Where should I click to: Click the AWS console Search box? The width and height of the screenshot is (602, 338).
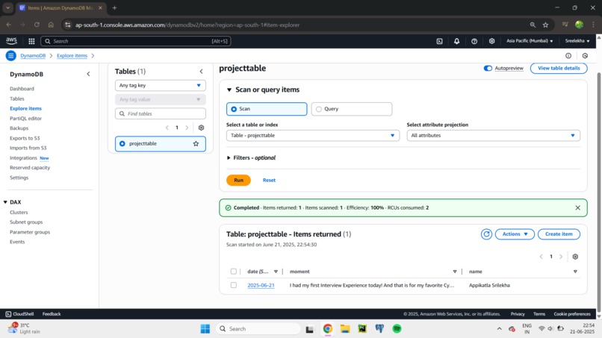point(135,41)
